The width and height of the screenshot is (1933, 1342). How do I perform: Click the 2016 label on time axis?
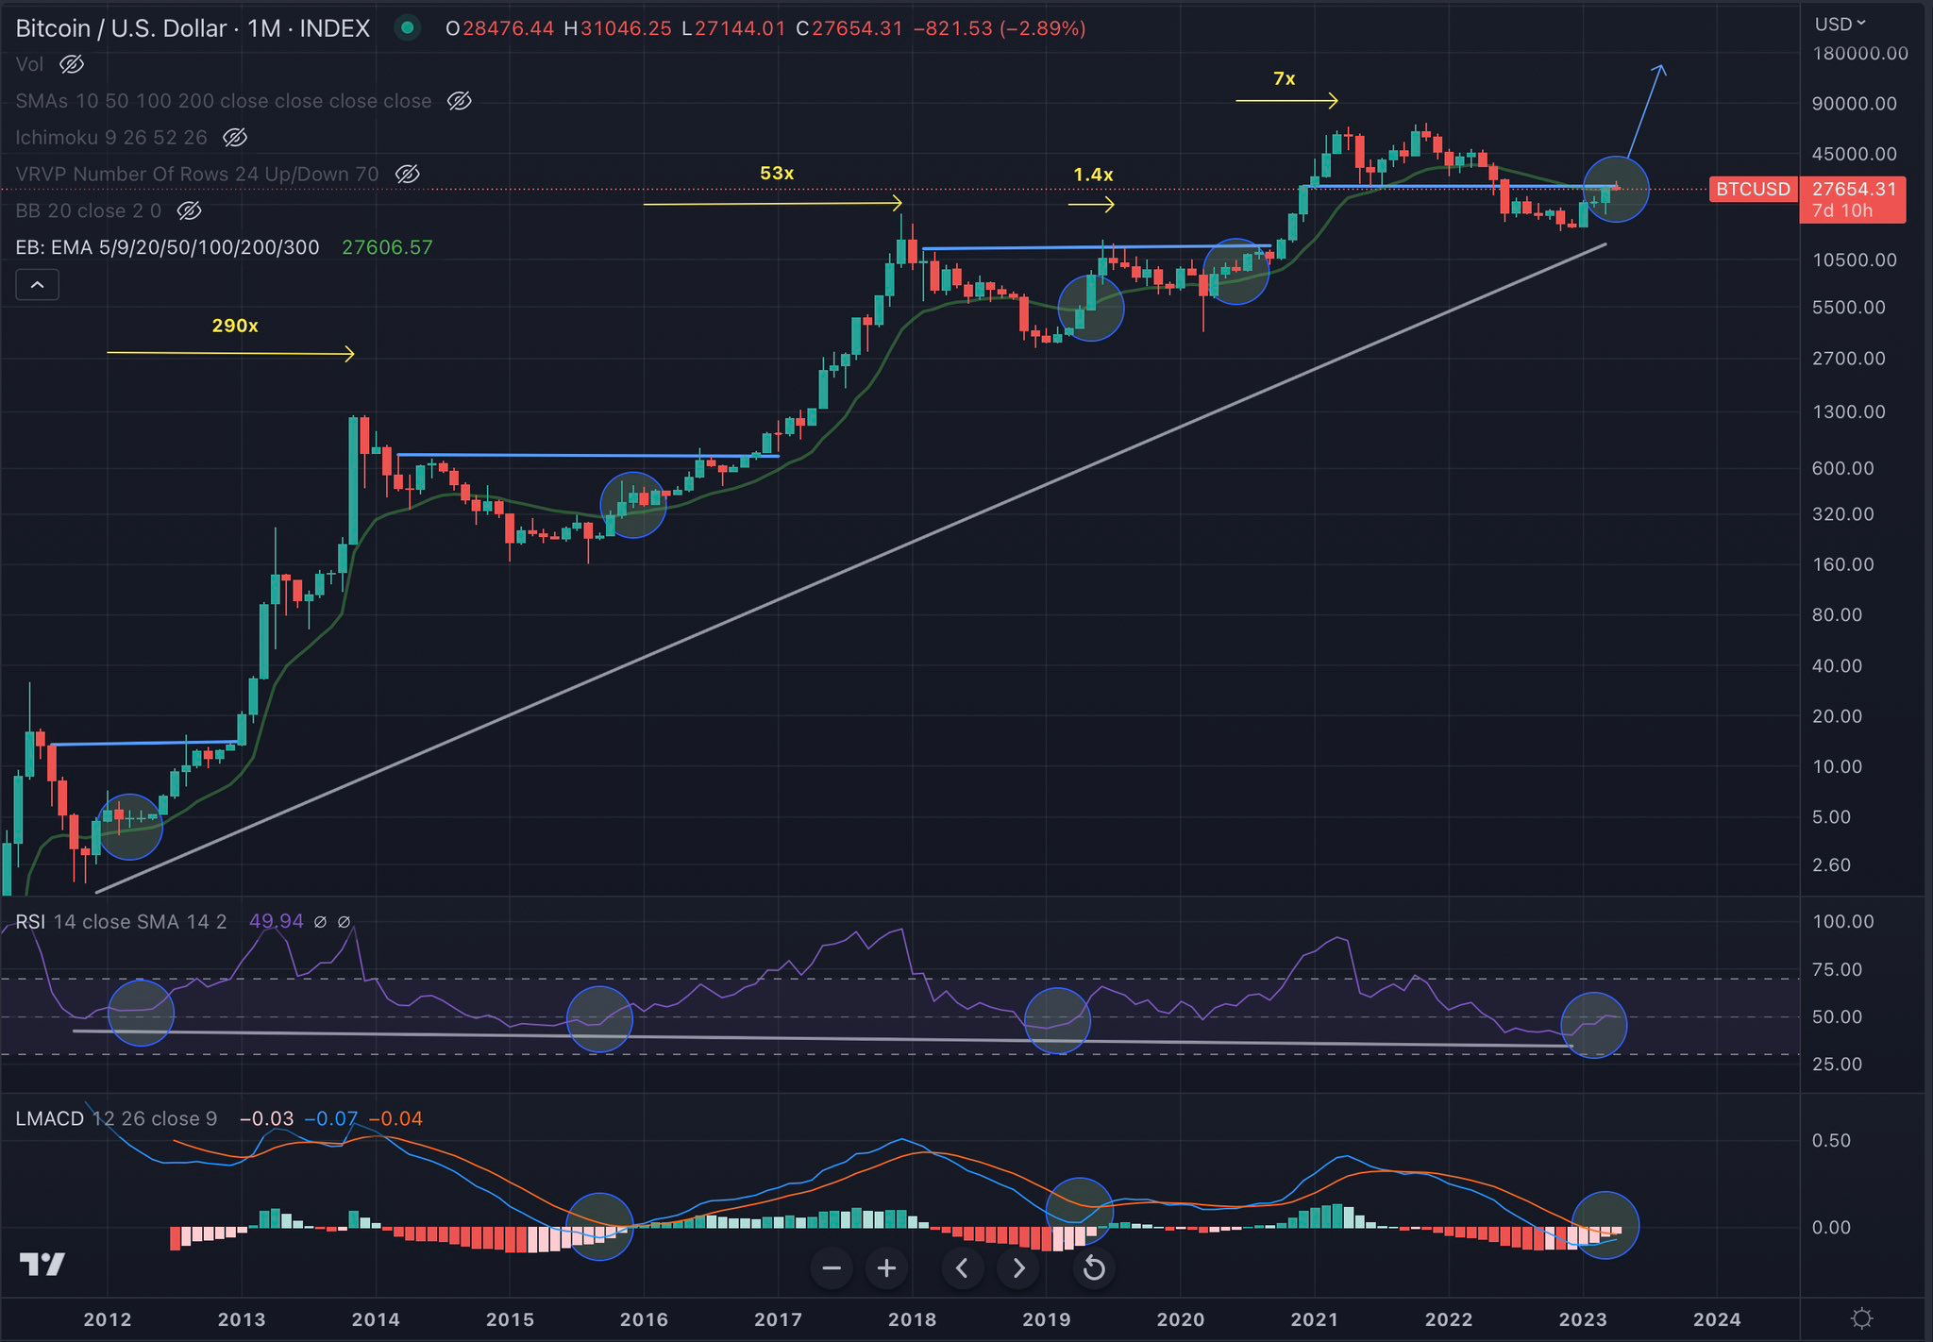(644, 1319)
